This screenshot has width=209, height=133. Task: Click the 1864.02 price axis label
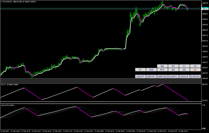click(205, 3)
